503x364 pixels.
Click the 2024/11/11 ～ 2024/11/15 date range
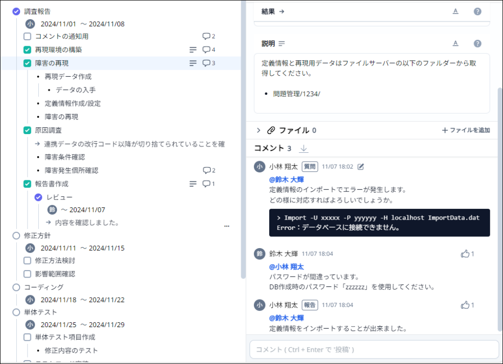pyautogui.click(x=83, y=248)
